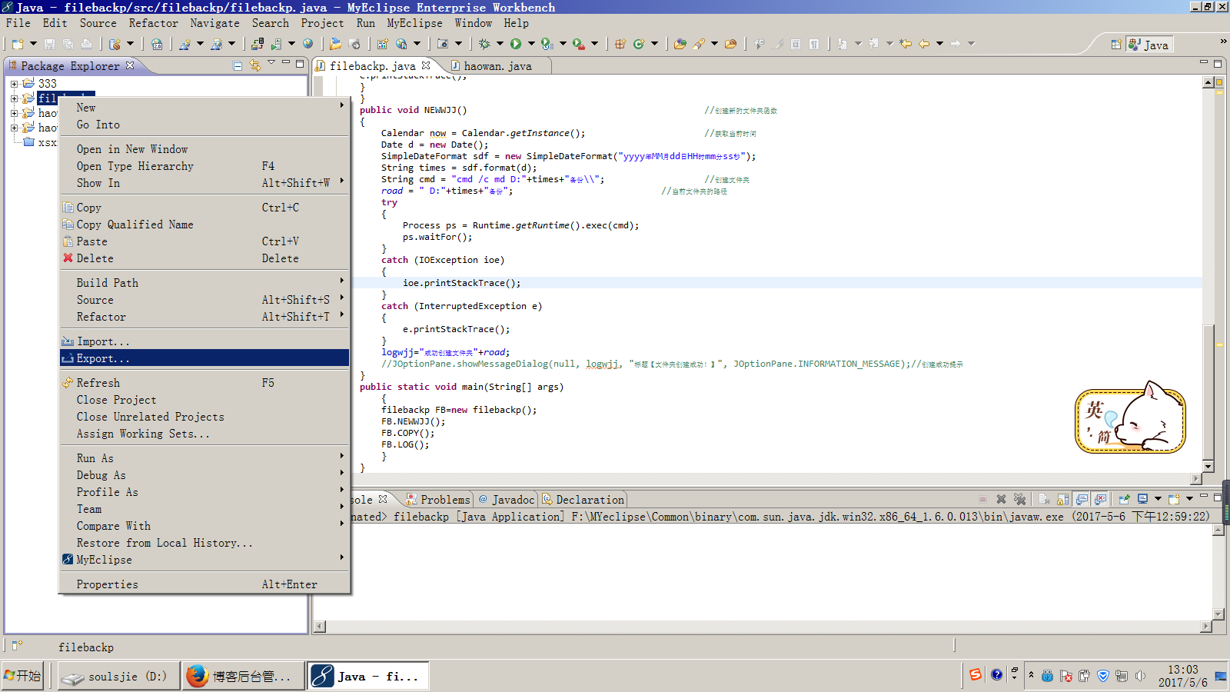Click the Remove All Terminated Launches icon
The image size is (1230, 692).
click(1020, 499)
